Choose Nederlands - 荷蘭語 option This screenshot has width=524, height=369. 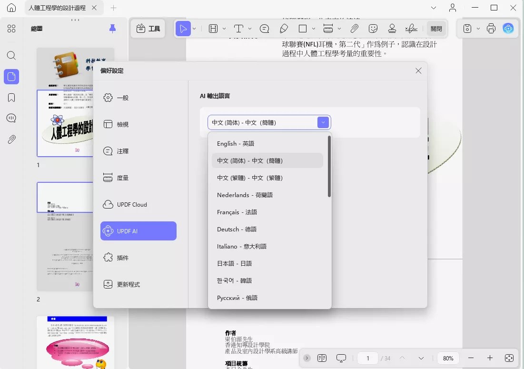267,195
